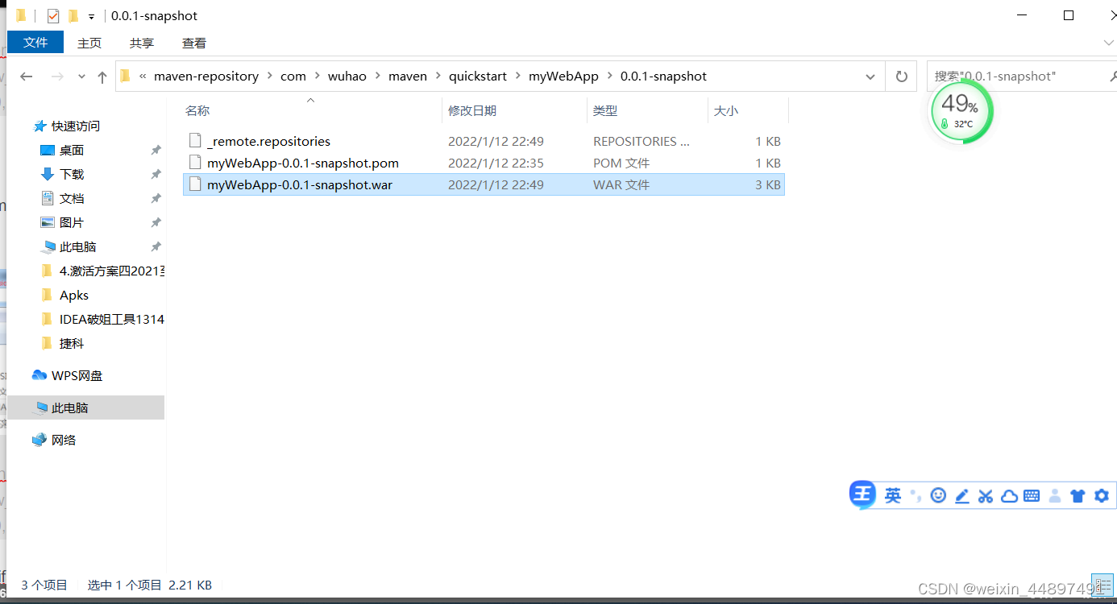Click the cloud icon on the IME bar
Screen dimensions: 1117x604
[1009, 496]
